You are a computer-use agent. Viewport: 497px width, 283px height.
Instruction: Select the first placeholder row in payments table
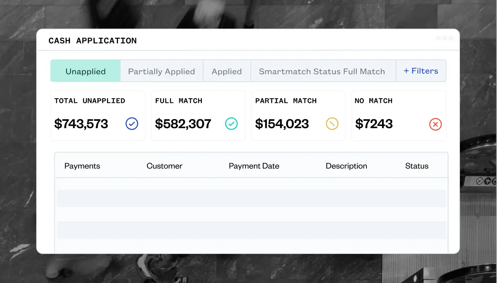click(x=251, y=198)
